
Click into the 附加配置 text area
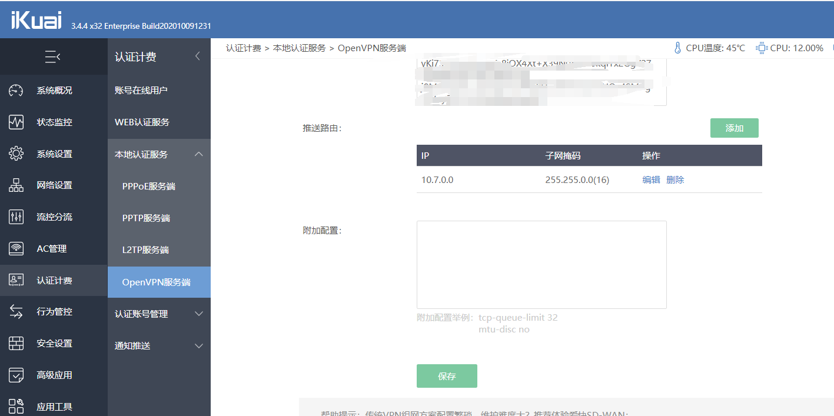pyautogui.click(x=541, y=265)
